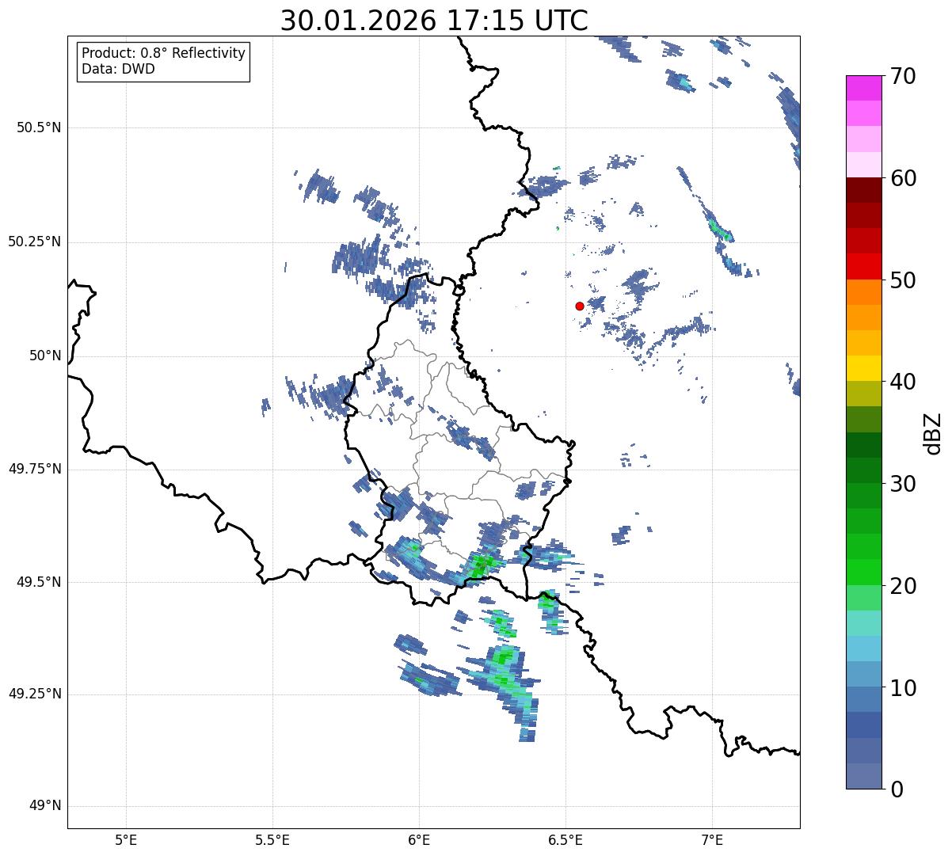Click the red station marker dot

pyautogui.click(x=580, y=306)
